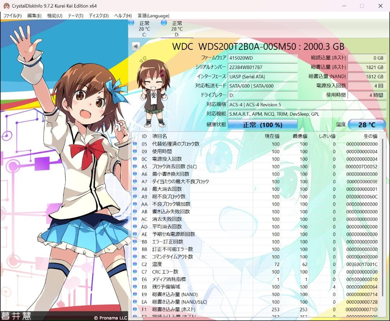Click the status icon of row BB
Viewport: 390px width, 321px height.
coord(135,249)
